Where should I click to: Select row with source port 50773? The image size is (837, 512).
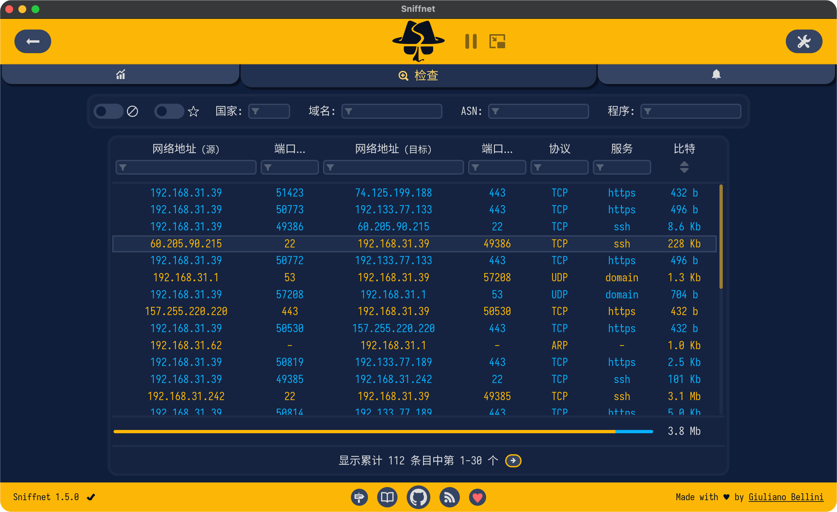(415, 210)
